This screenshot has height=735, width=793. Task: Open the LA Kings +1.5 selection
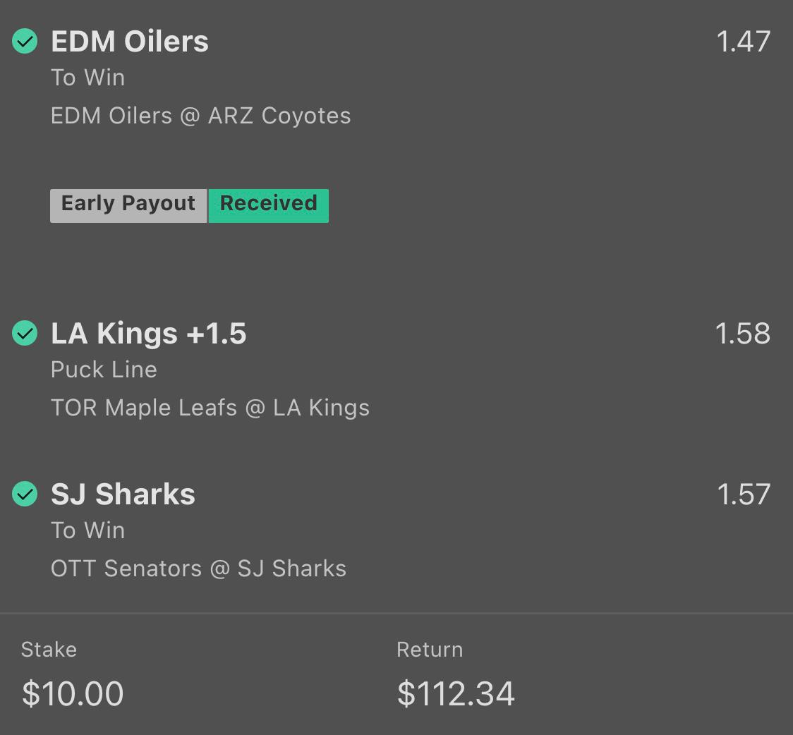point(149,333)
